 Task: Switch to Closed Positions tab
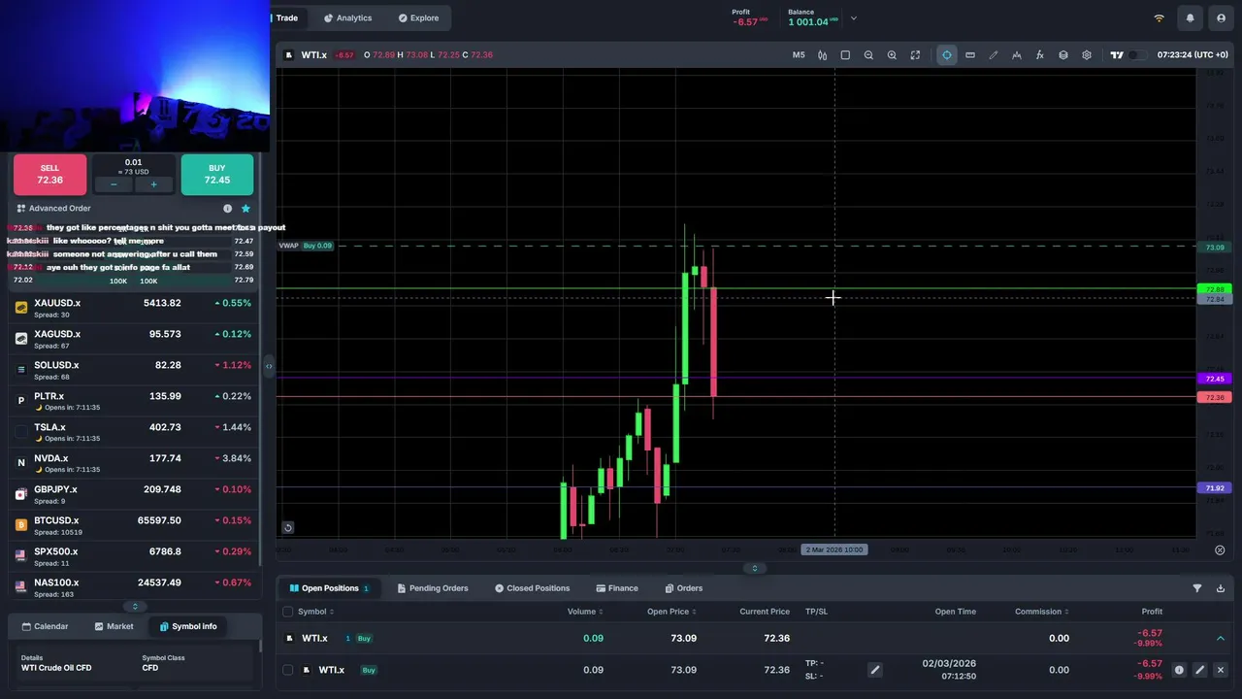click(x=532, y=588)
